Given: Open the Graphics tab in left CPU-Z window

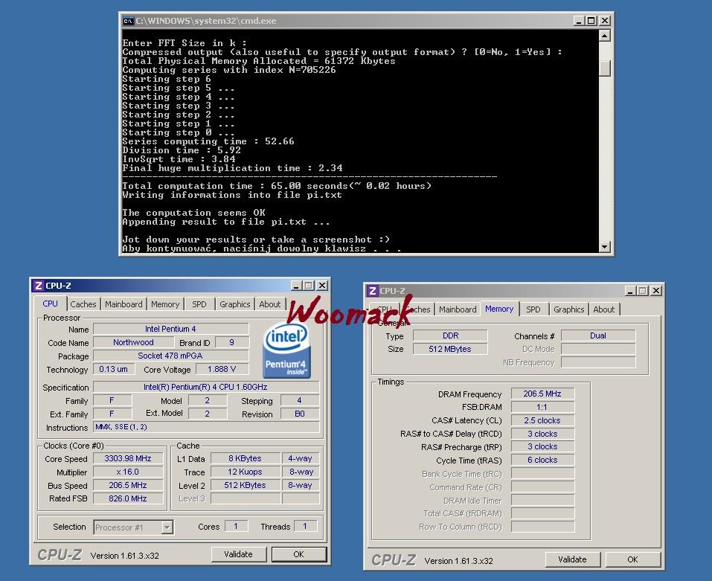Looking at the screenshot, I should click(235, 304).
